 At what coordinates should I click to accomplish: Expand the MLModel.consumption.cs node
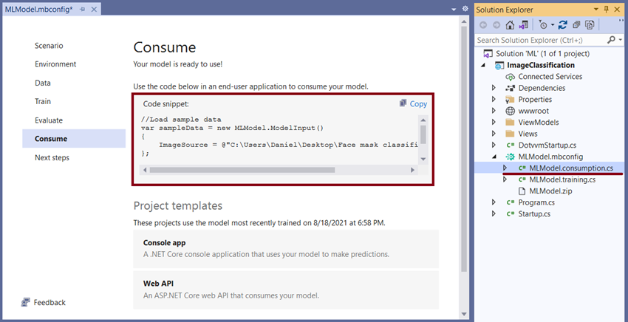coord(505,168)
